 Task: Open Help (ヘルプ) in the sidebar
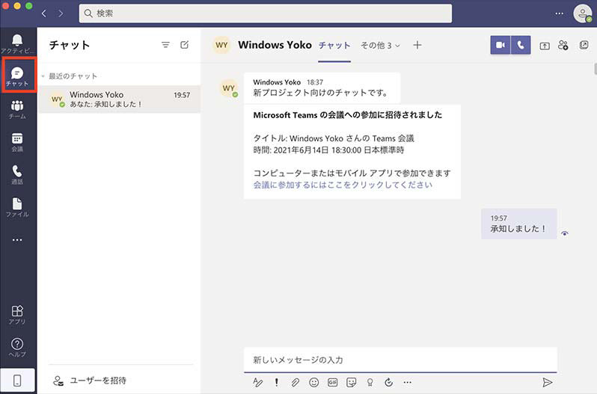click(x=17, y=348)
